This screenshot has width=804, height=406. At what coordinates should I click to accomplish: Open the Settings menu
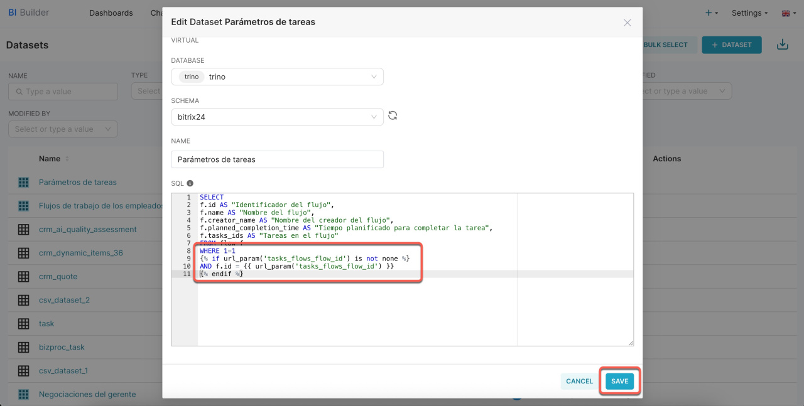pyautogui.click(x=750, y=13)
